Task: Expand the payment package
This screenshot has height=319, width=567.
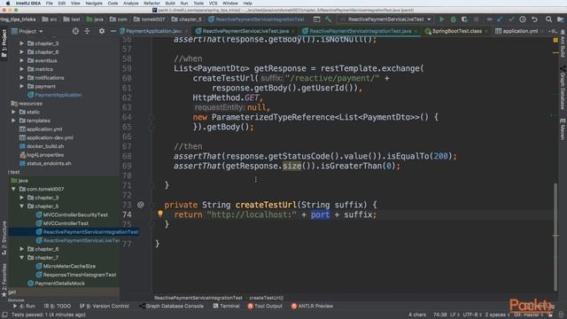Action: pyautogui.click(x=21, y=87)
